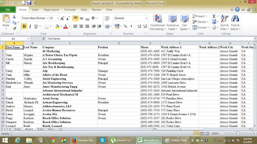257x144 pixels.
Task: Click AutoSum sigma icon
Action: click(x=214, y=16)
